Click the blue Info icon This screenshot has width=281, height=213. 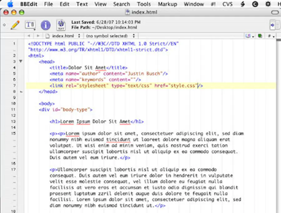[x=46, y=25]
